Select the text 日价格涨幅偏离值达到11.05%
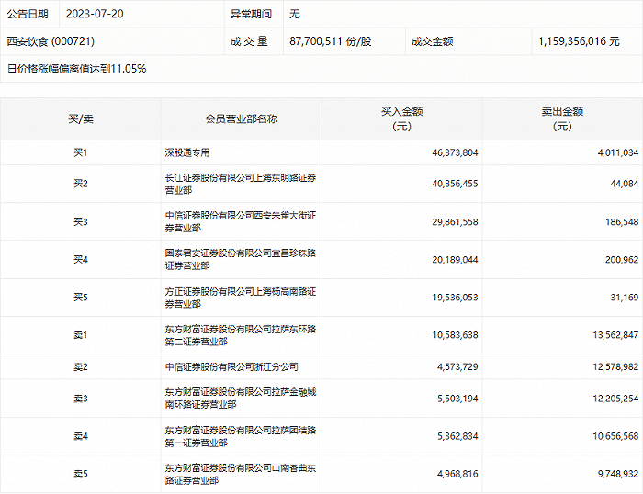 76,69
